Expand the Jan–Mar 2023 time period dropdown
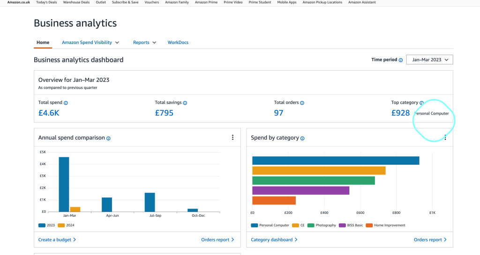 point(429,60)
